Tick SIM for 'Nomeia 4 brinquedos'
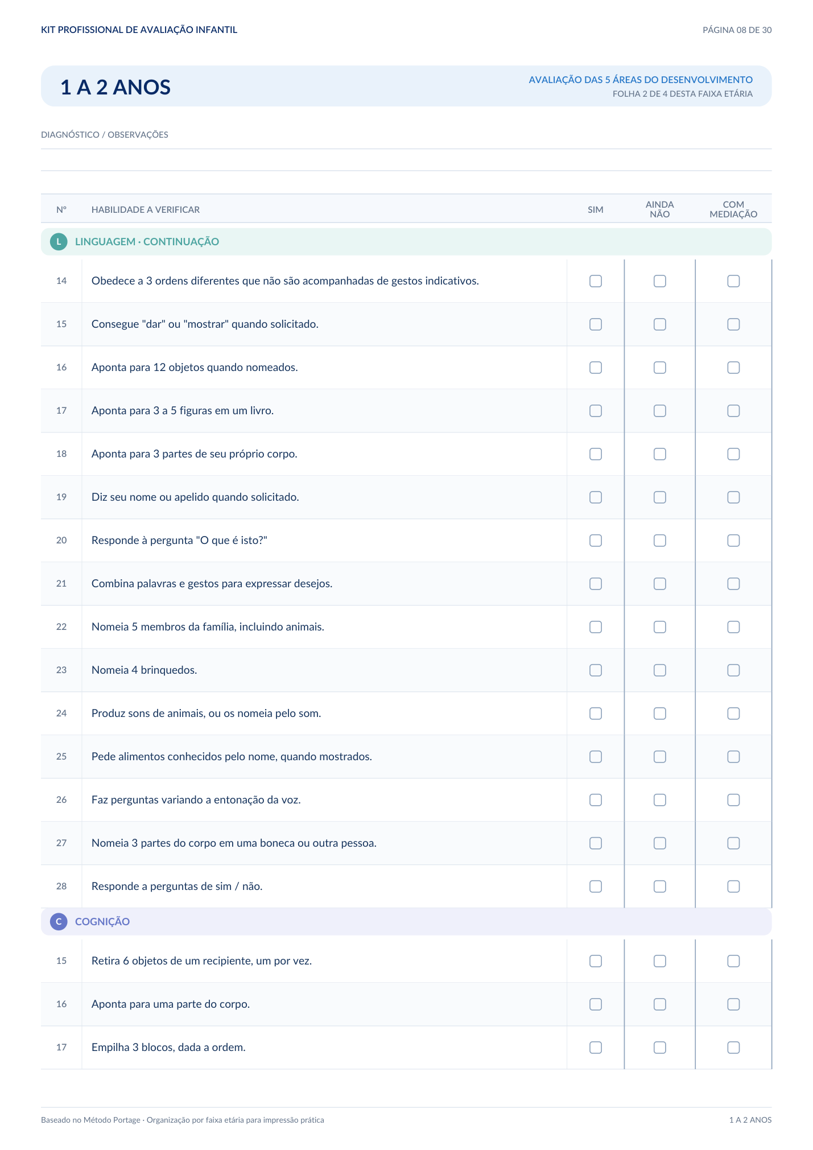Image resolution: width=813 pixels, height=1150 pixels. click(x=596, y=670)
